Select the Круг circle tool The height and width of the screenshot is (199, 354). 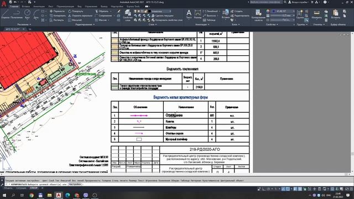pos(27,14)
